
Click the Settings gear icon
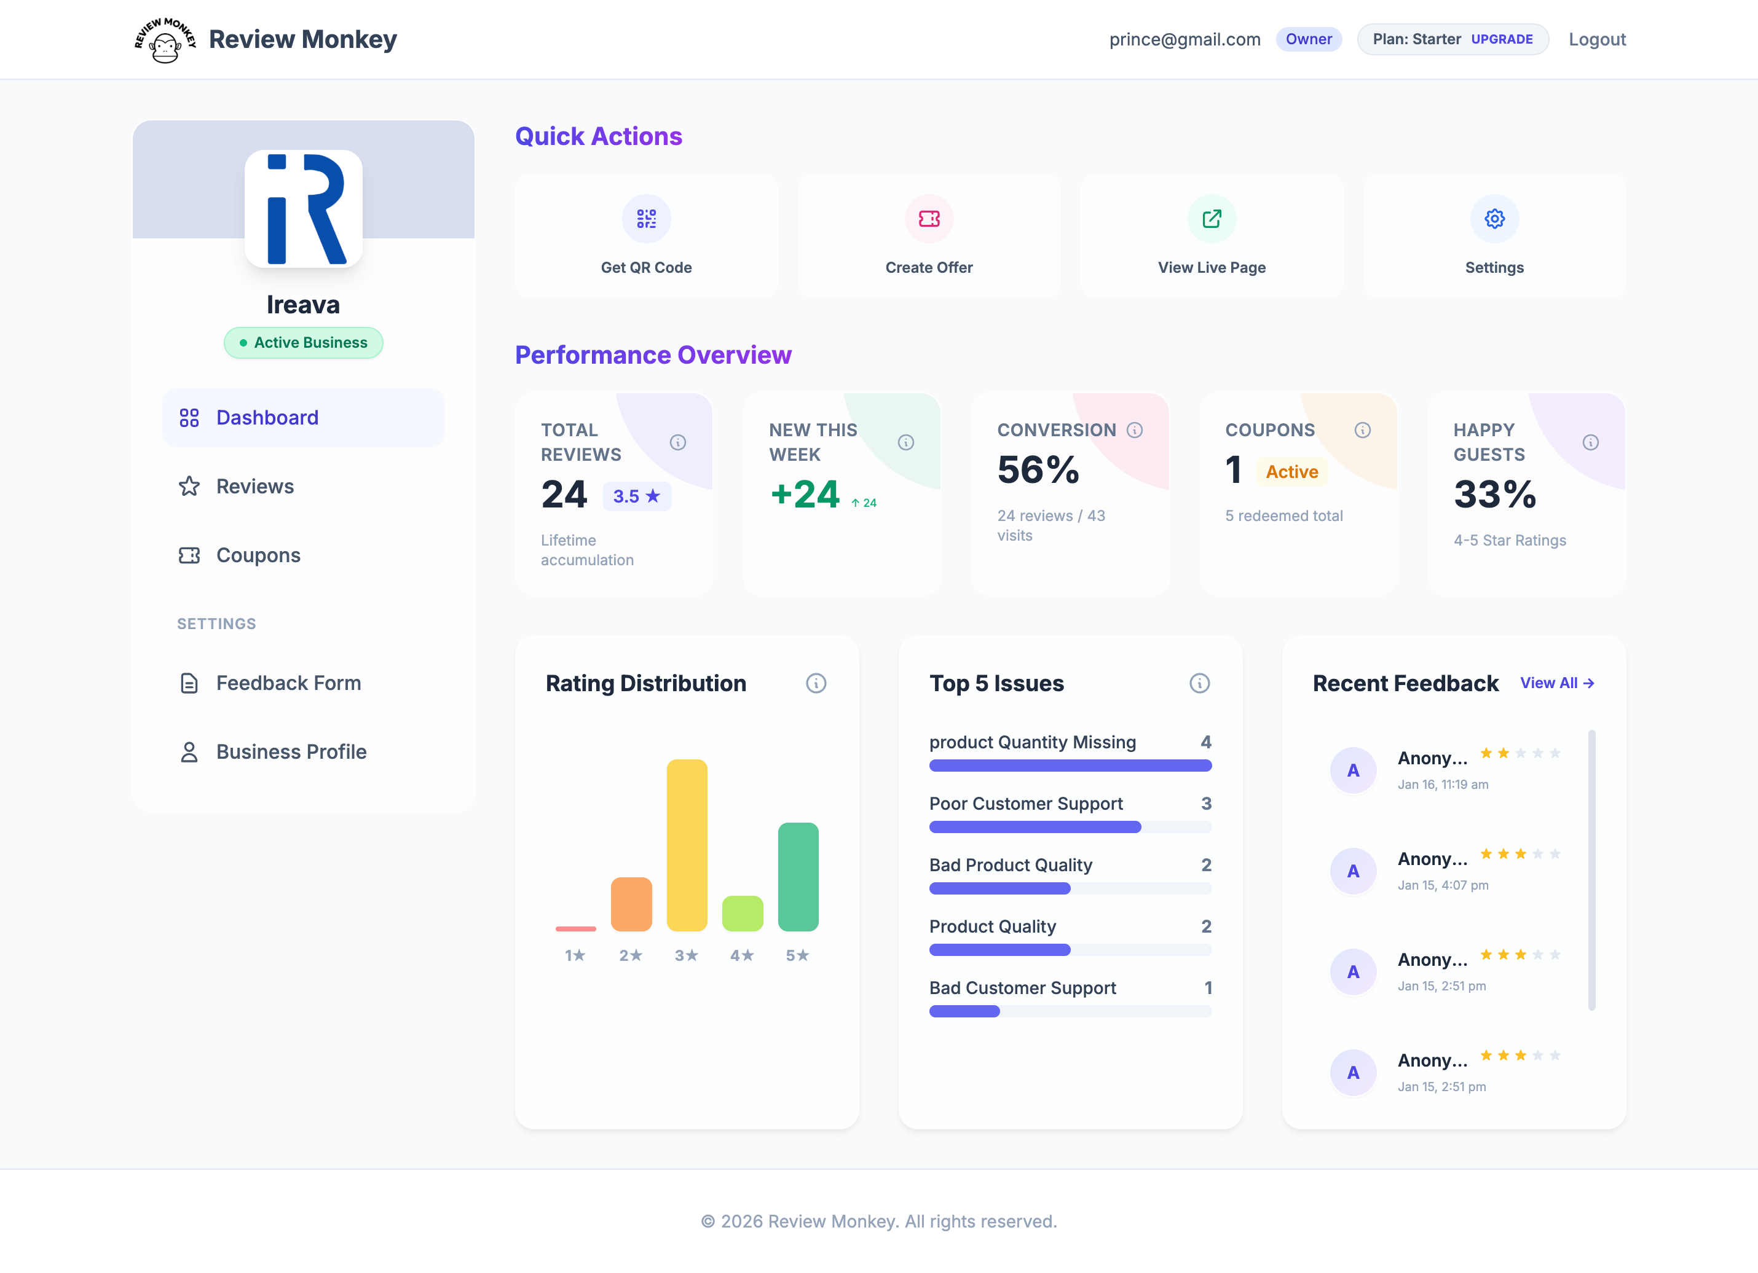pos(1494,219)
